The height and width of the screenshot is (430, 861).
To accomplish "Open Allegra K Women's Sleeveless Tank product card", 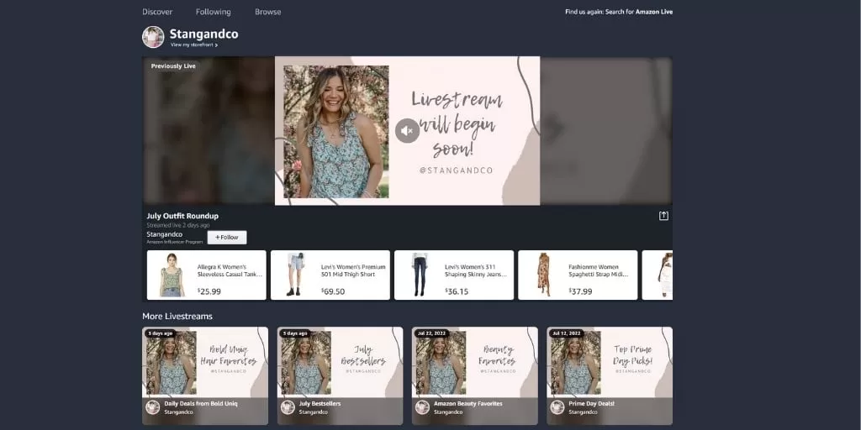I will coord(207,275).
